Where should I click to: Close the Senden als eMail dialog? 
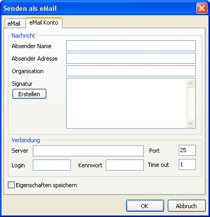(202, 8)
